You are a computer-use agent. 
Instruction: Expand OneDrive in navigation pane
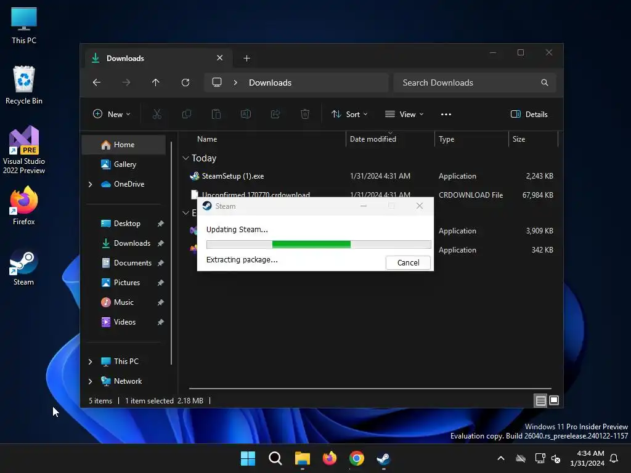click(90, 184)
